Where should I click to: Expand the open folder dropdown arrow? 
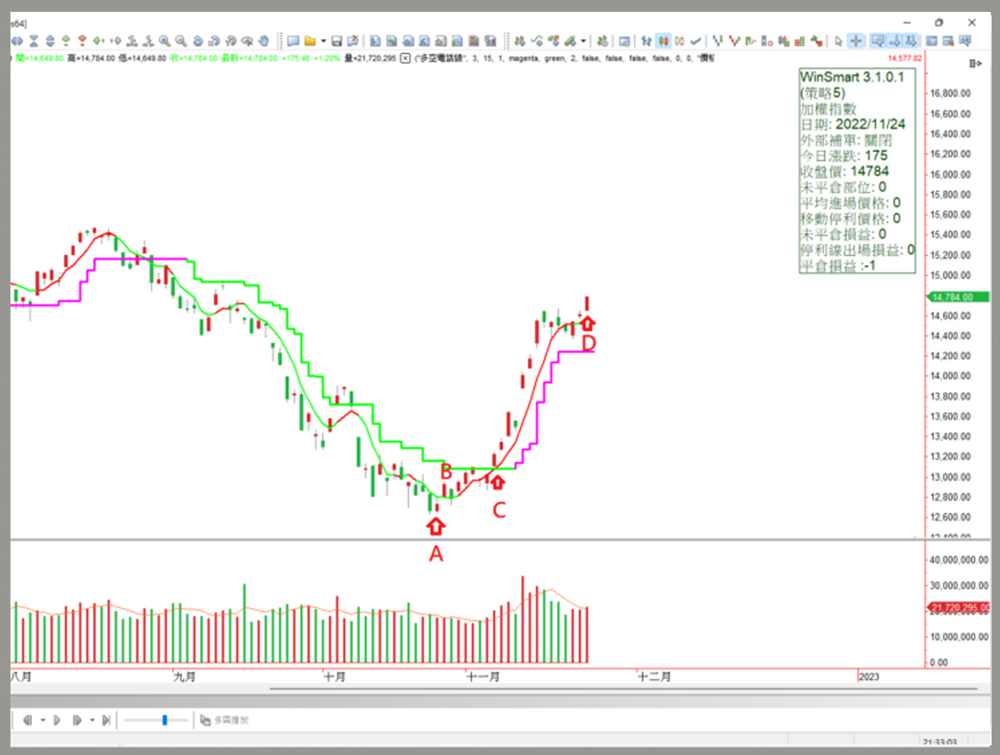point(323,41)
